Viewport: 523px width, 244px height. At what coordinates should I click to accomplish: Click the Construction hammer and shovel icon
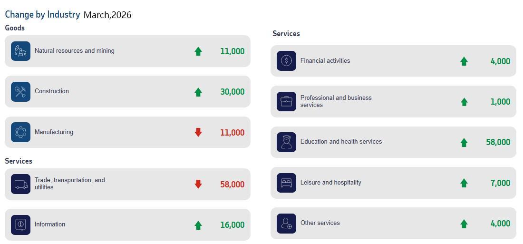tap(20, 91)
